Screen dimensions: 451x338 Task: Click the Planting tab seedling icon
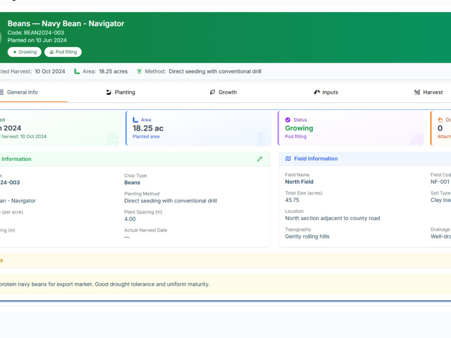pyautogui.click(x=109, y=92)
